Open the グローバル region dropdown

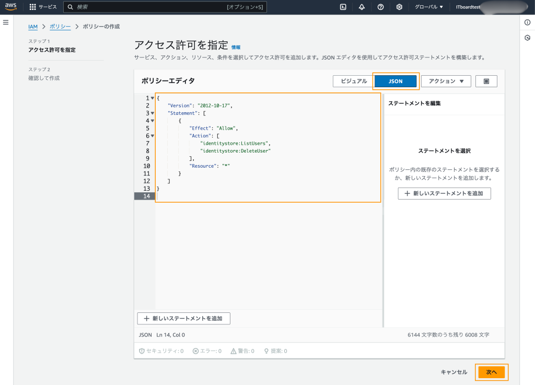click(x=428, y=7)
